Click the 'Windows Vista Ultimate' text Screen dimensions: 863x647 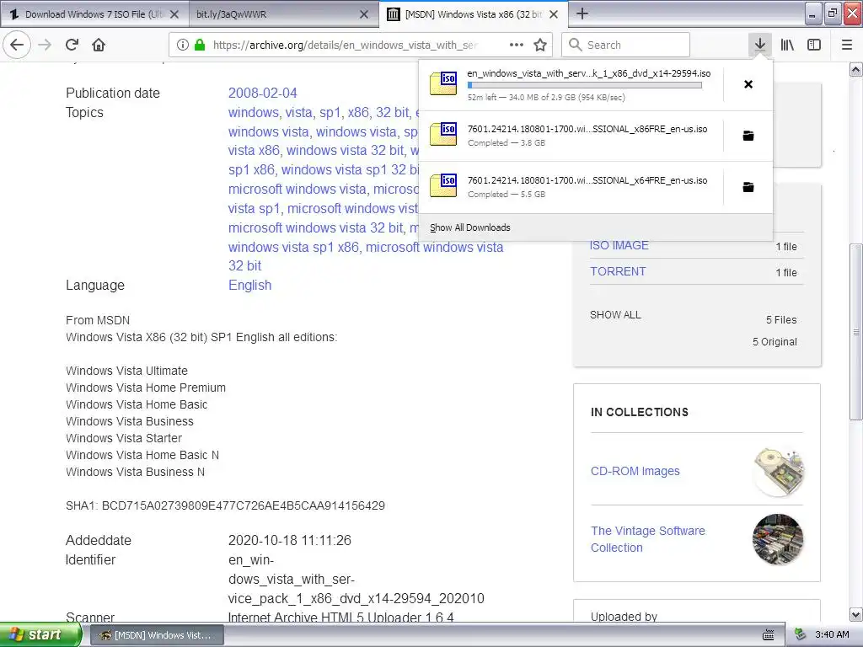coord(126,371)
